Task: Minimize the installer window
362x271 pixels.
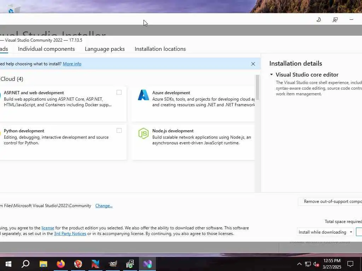Action: tap(351, 20)
